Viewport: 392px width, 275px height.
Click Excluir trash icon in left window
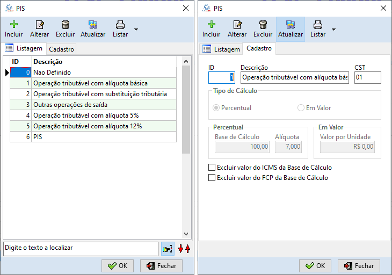(x=66, y=25)
